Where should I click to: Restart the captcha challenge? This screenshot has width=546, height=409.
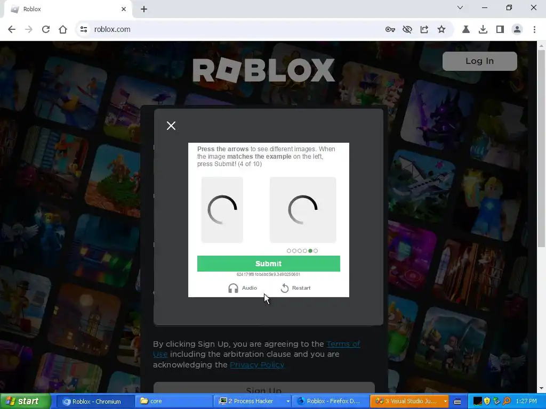[295, 288]
